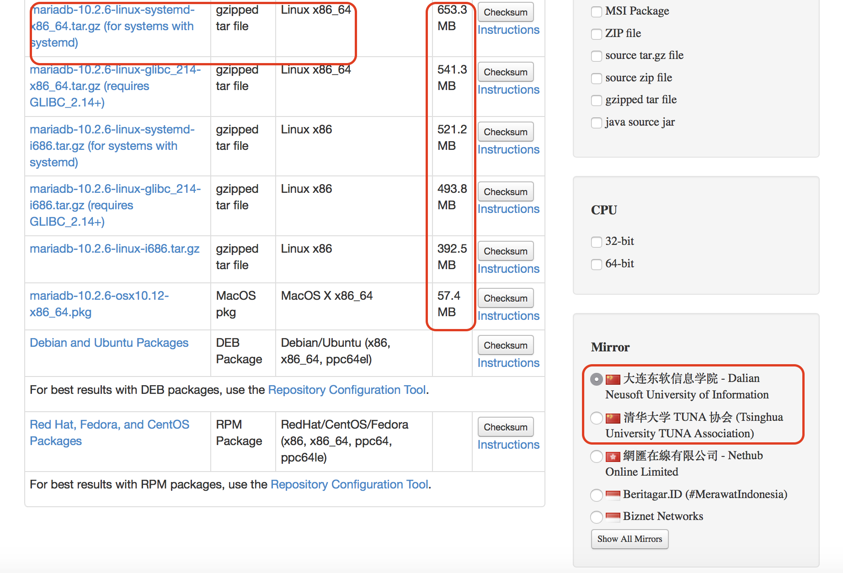The width and height of the screenshot is (843, 573).
Task: Show Checksum for Red Hat, Fedora, CentOS Packages
Action: (x=506, y=427)
